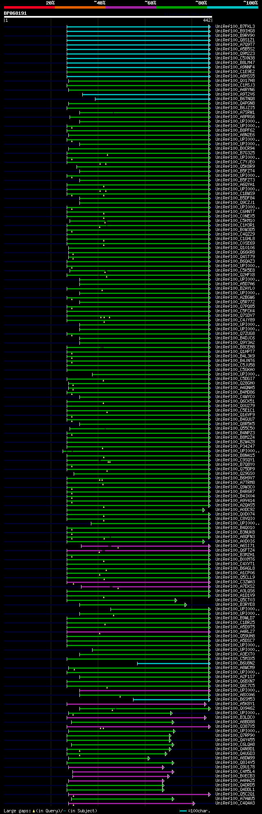Click label UniRef100_C3ZWA3
The image size is (262, 814).
[235, 582]
